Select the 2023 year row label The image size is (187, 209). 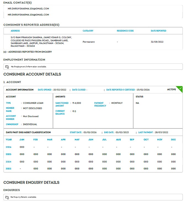(9, 169)
